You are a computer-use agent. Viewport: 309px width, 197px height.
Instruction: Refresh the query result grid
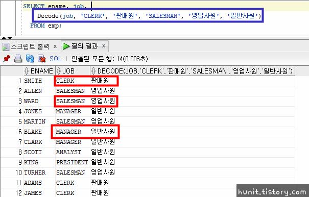coord(30,59)
